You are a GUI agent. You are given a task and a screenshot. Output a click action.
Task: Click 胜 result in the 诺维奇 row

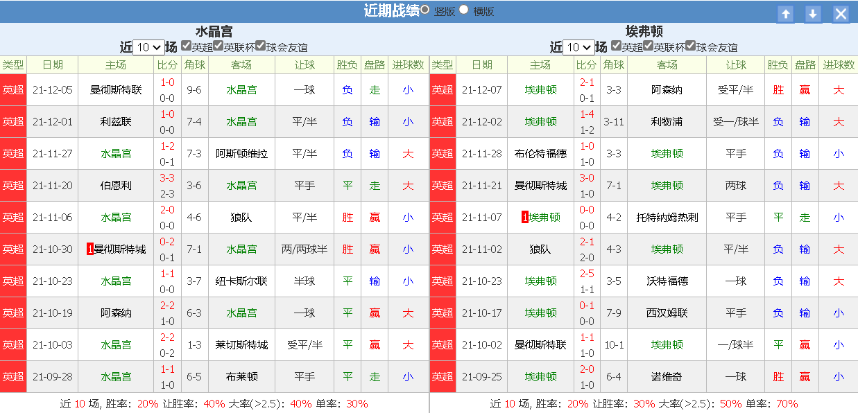[x=778, y=376]
